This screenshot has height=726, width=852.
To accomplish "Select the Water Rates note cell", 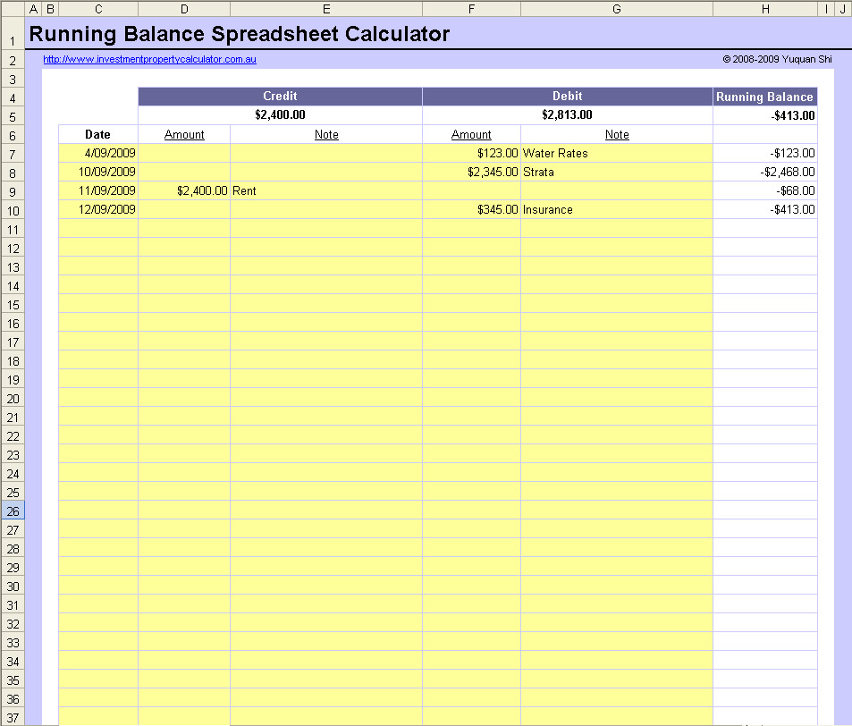I will (x=616, y=154).
